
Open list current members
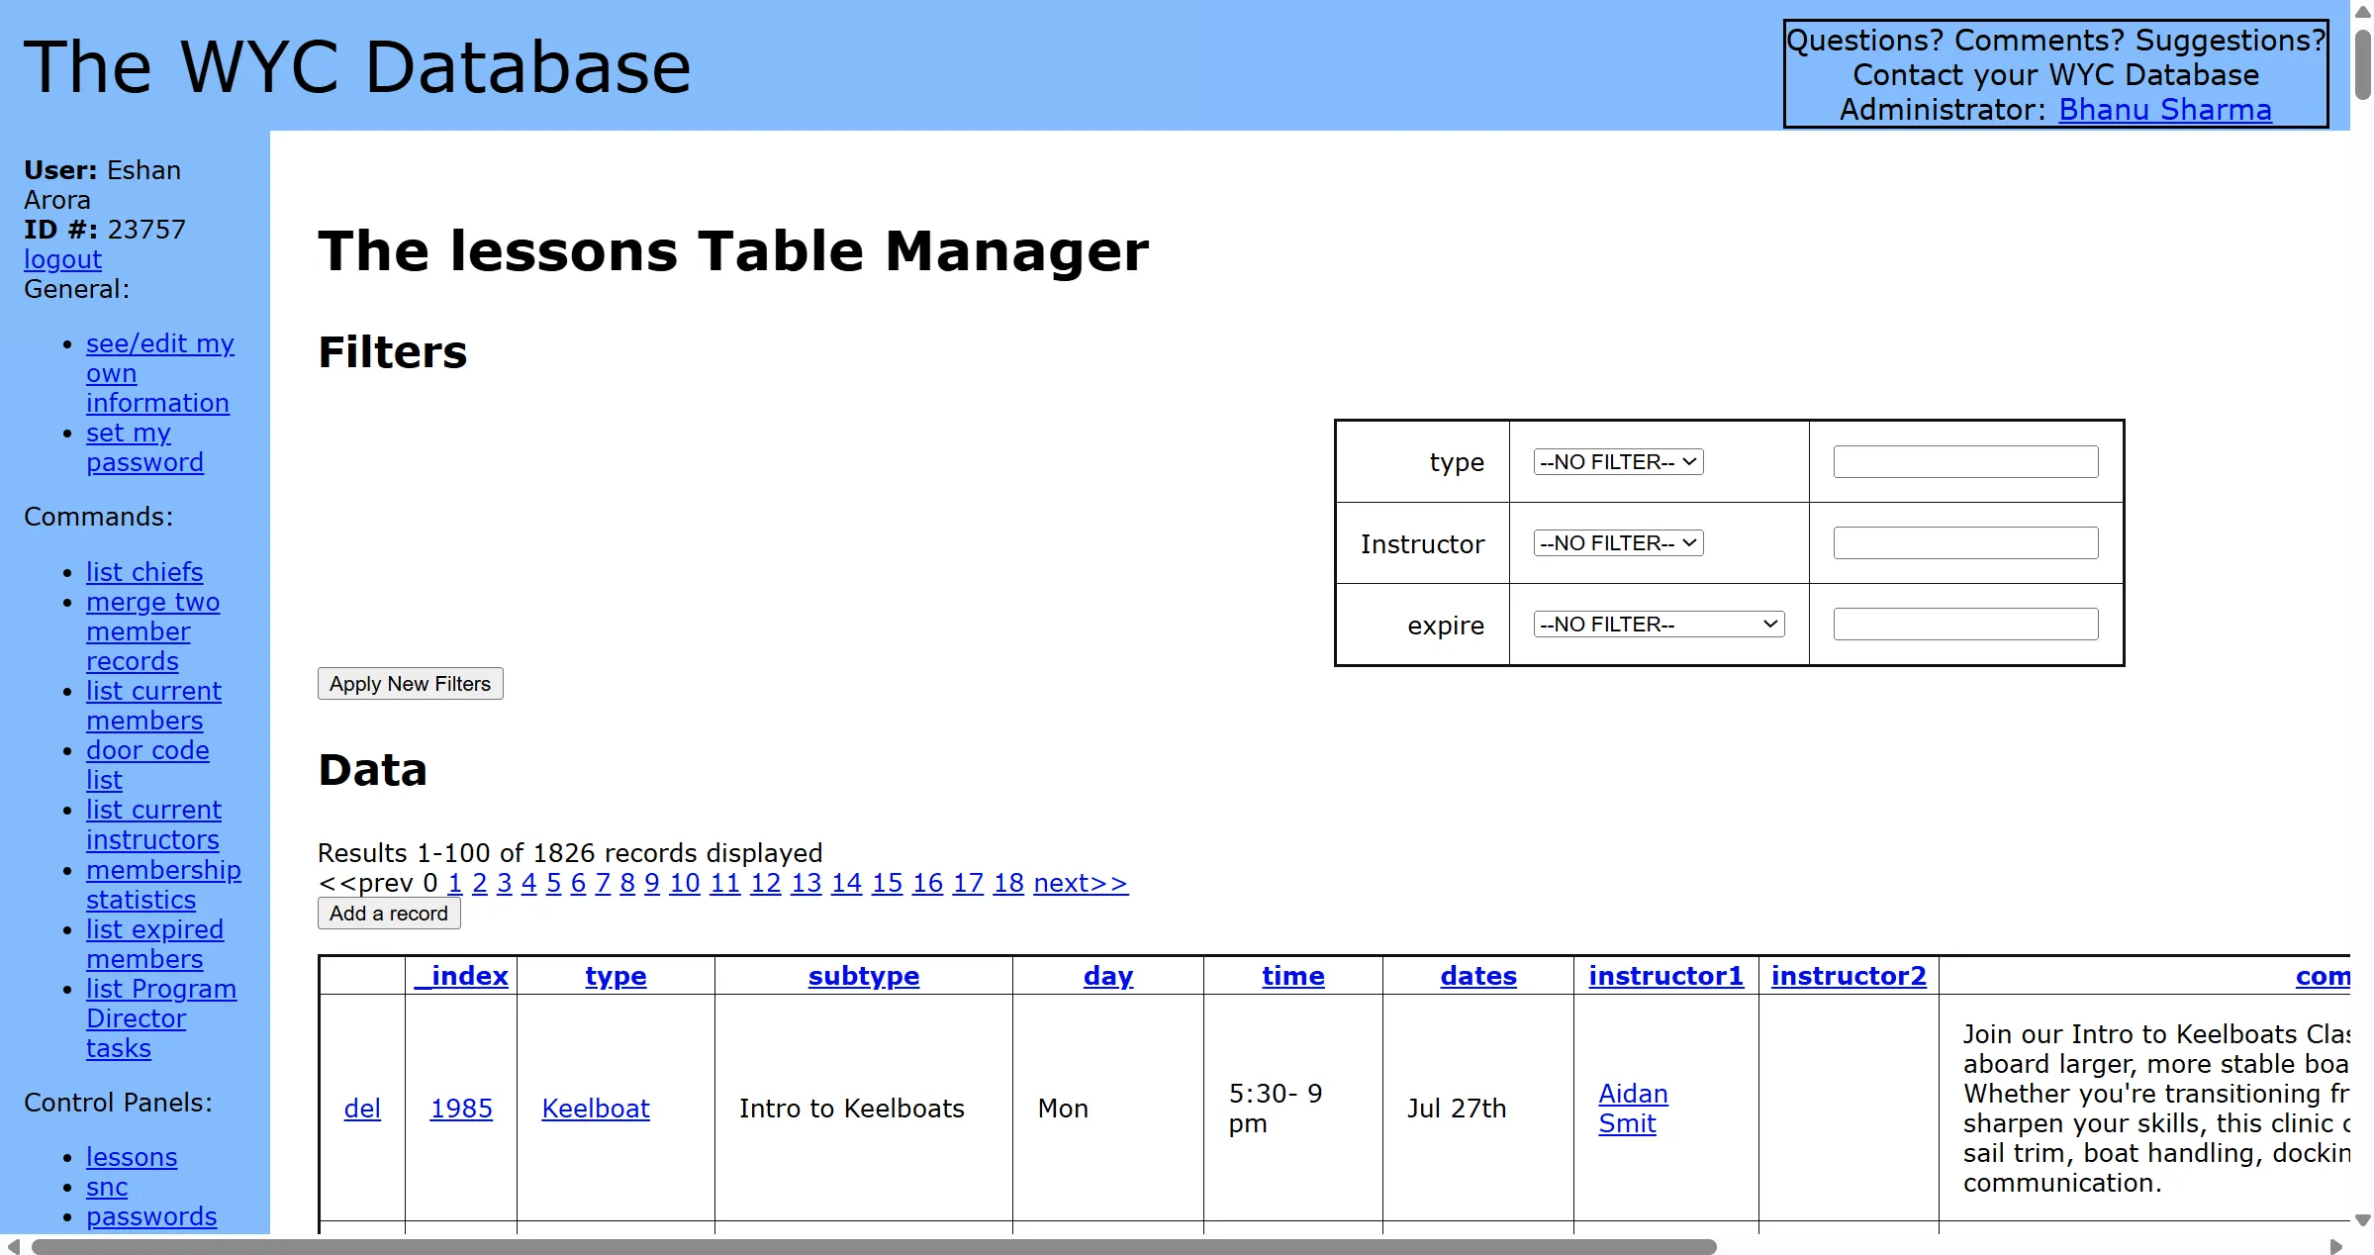(153, 706)
